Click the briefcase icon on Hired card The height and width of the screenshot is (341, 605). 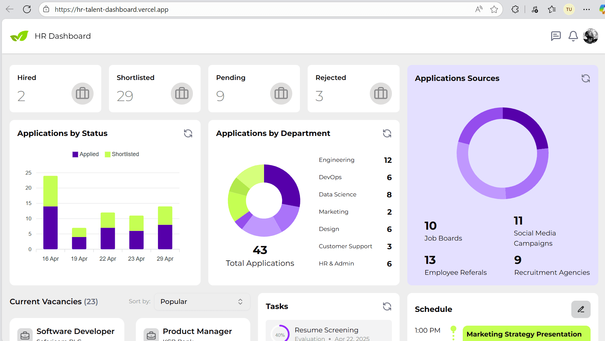click(x=82, y=94)
